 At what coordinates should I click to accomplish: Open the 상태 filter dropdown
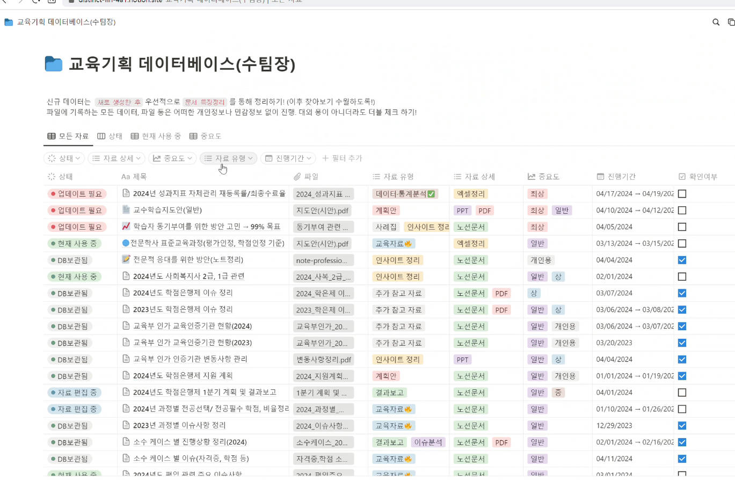[64, 158]
